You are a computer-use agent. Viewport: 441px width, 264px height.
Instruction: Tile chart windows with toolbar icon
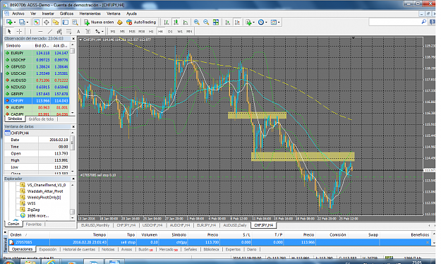[x=216, y=22]
